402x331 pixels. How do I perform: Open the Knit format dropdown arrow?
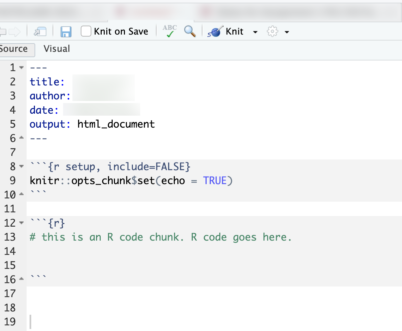(255, 32)
